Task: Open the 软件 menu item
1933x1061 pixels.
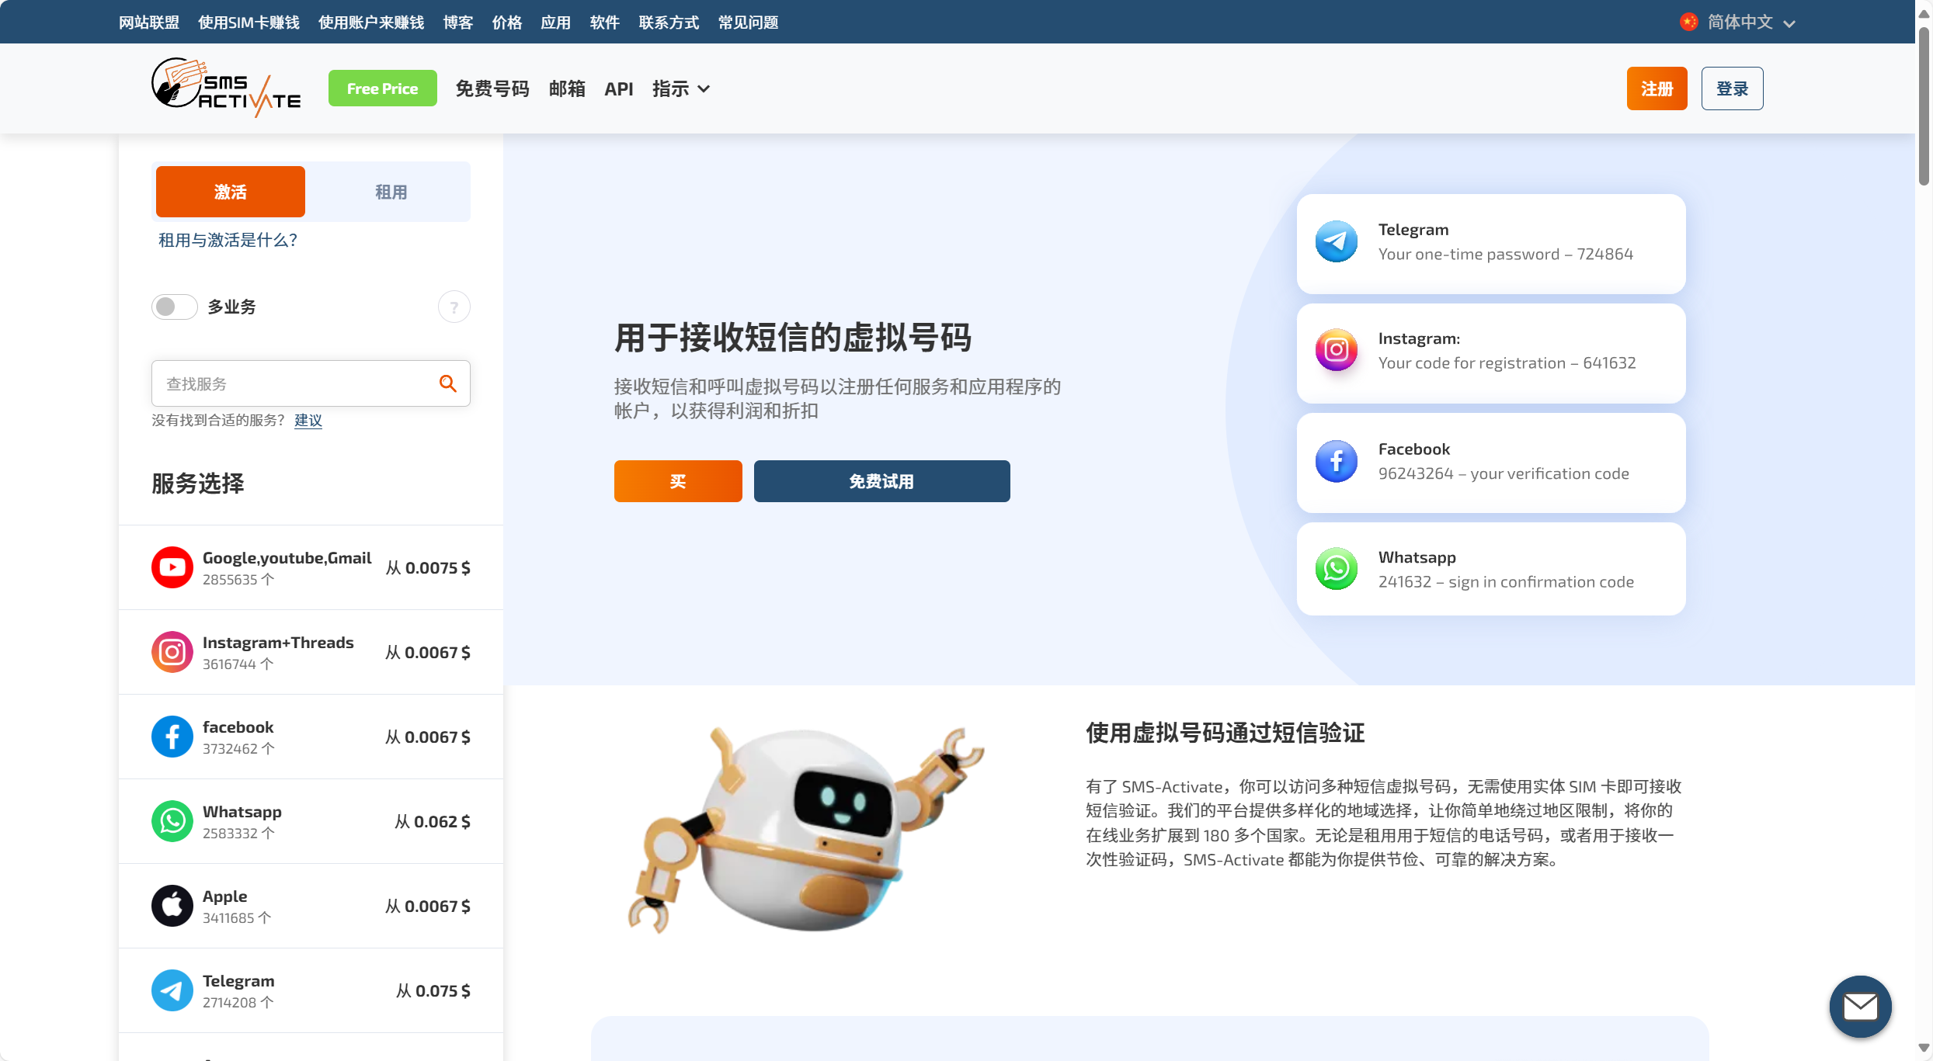Action: click(605, 23)
